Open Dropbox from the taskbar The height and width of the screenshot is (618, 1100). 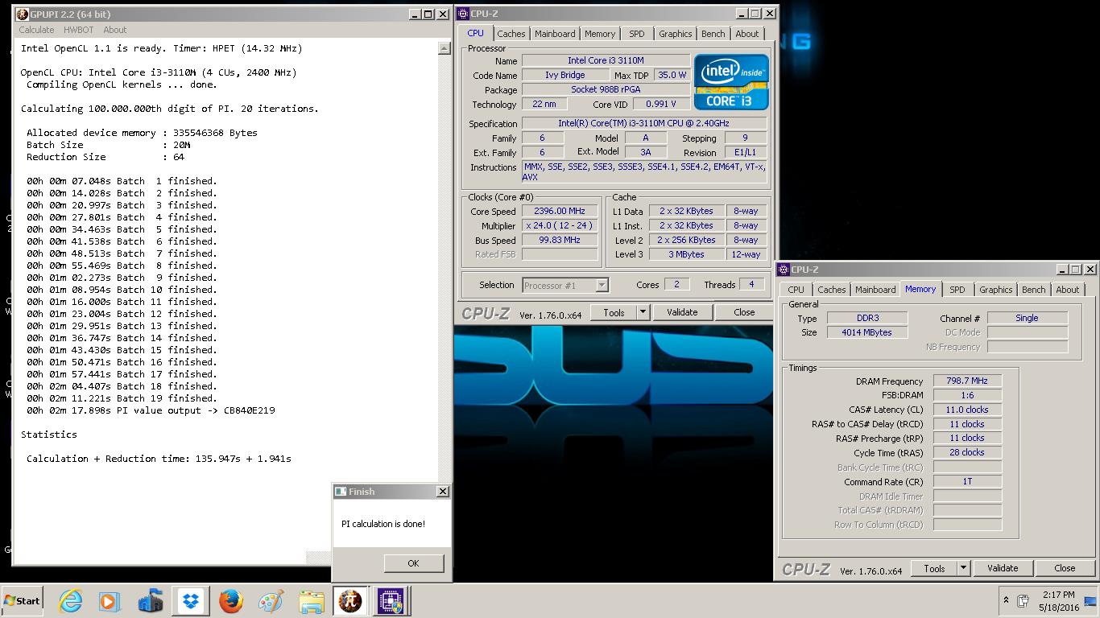click(x=191, y=600)
